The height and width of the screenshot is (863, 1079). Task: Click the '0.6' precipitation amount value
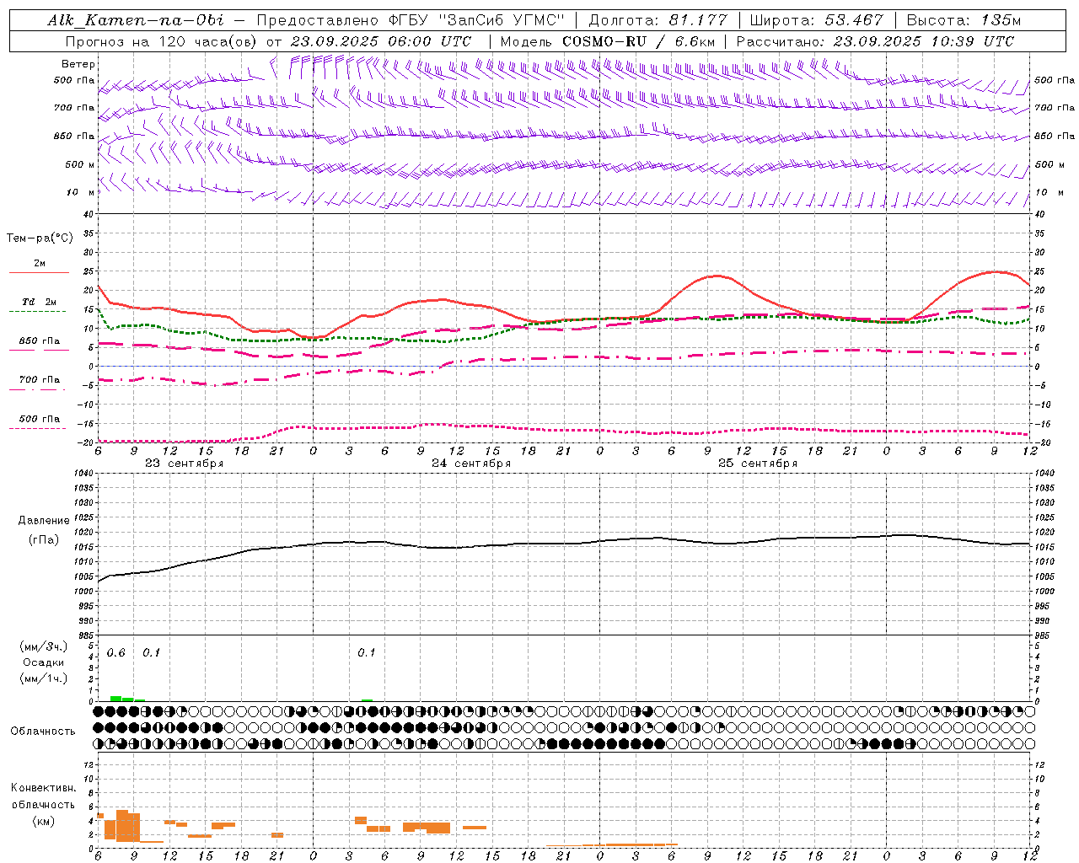coord(115,653)
